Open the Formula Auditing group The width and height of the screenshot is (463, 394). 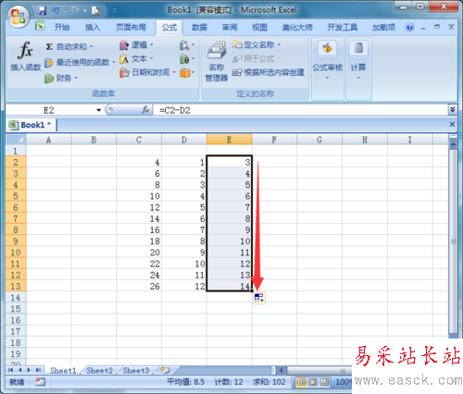327,61
